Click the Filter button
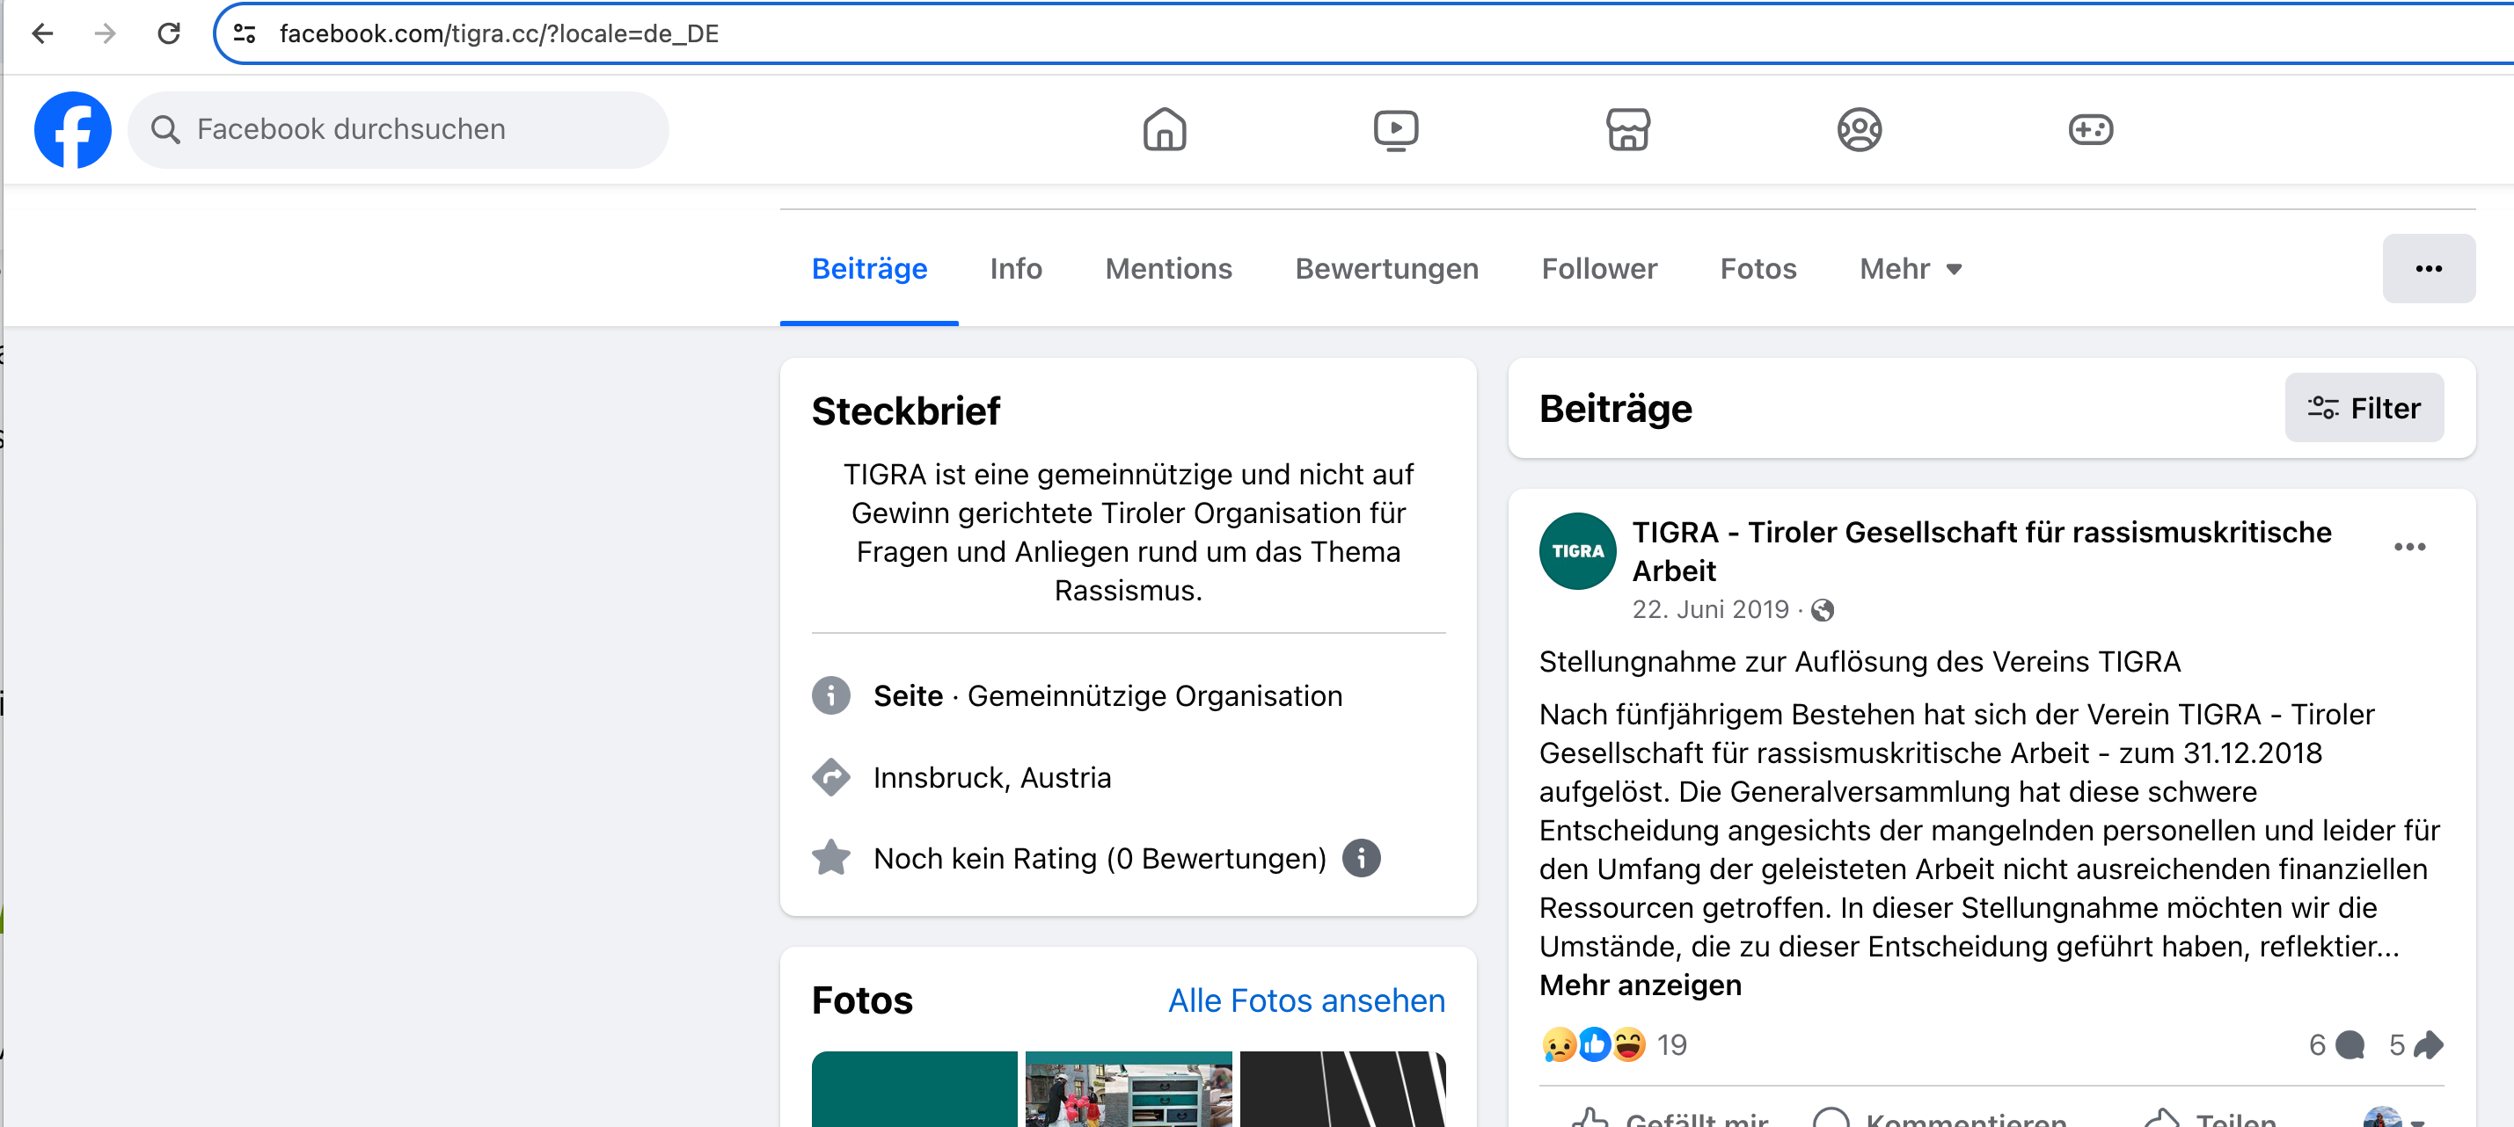The height and width of the screenshot is (1127, 2514). point(2364,408)
